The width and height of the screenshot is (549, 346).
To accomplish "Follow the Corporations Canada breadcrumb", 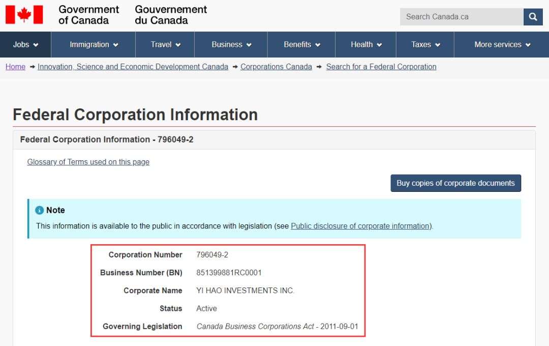I will (276, 67).
